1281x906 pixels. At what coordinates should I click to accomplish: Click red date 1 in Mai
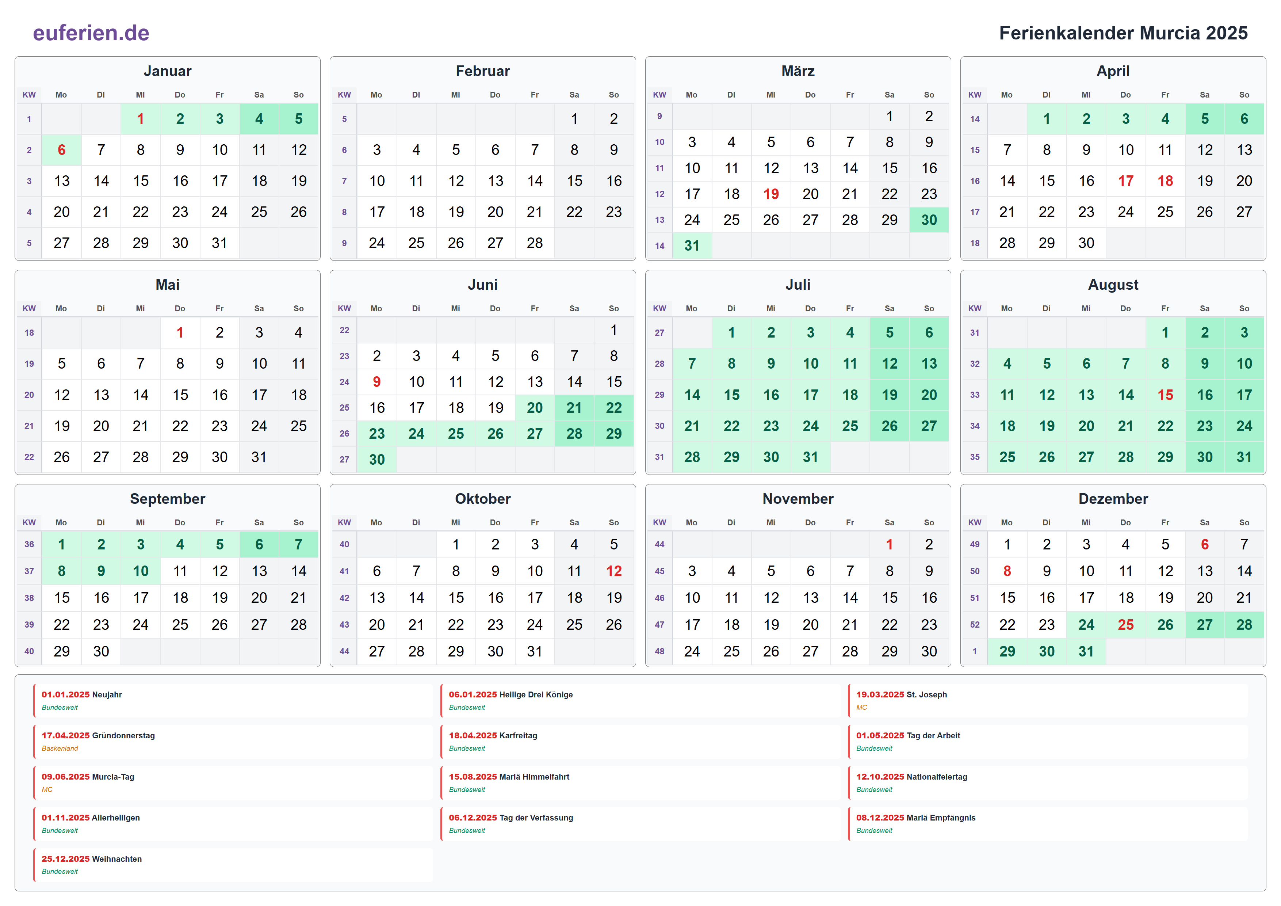click(x=180, y=333)
